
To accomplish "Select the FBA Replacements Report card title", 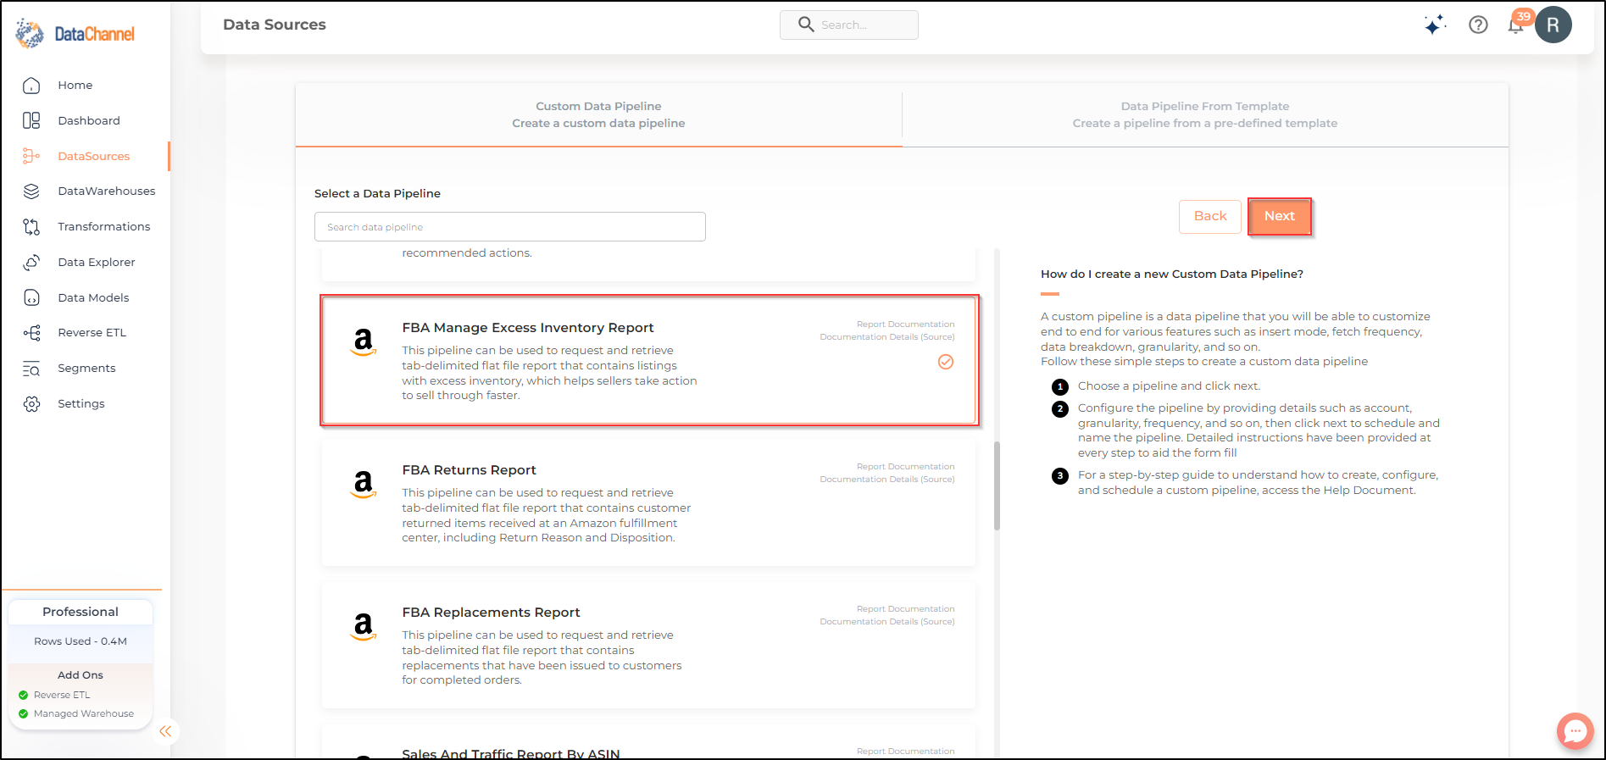I will coord(491,613).
